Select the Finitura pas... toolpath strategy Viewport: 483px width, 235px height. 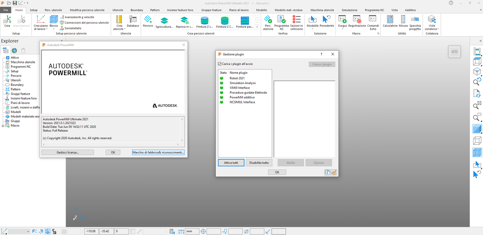click(x=245, y=23)
